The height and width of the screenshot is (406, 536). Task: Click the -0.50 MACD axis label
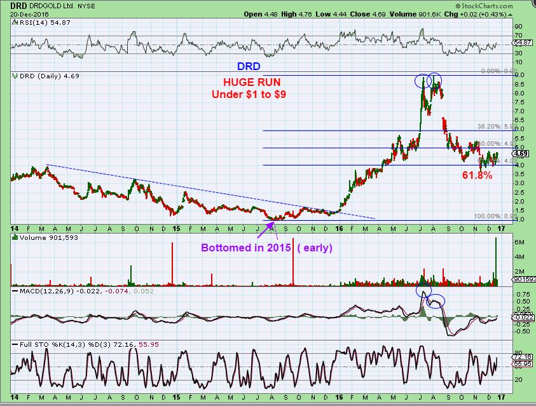[x=523, y=332]
